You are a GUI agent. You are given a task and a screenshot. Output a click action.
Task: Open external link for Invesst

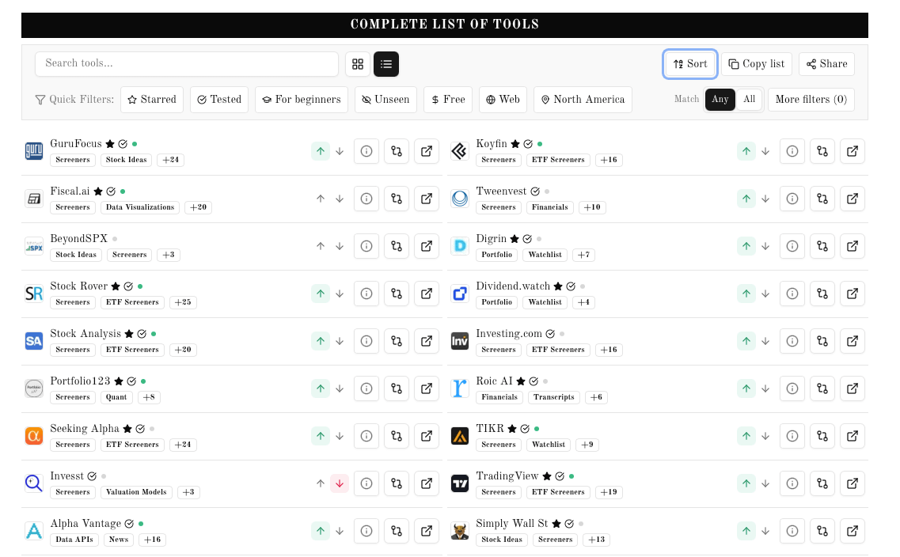427,483
